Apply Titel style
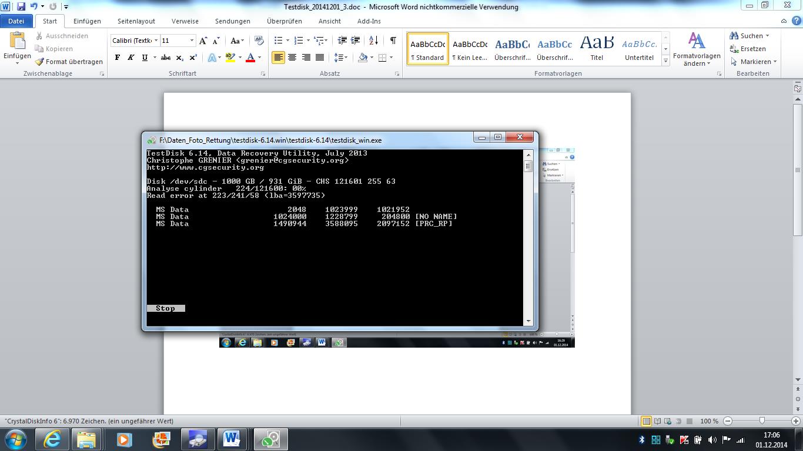Image resolution: width=803 pixels, height=451 pixels. 597,49
